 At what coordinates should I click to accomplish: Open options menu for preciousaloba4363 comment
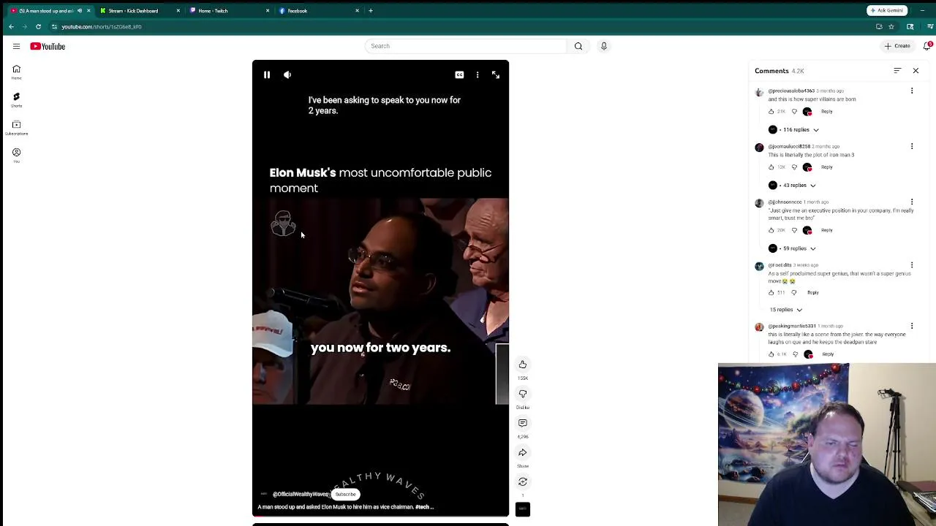[912, 91]
